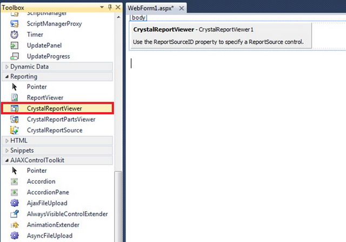
Task: Close the Toolbox panel
Action: point(118,7)
